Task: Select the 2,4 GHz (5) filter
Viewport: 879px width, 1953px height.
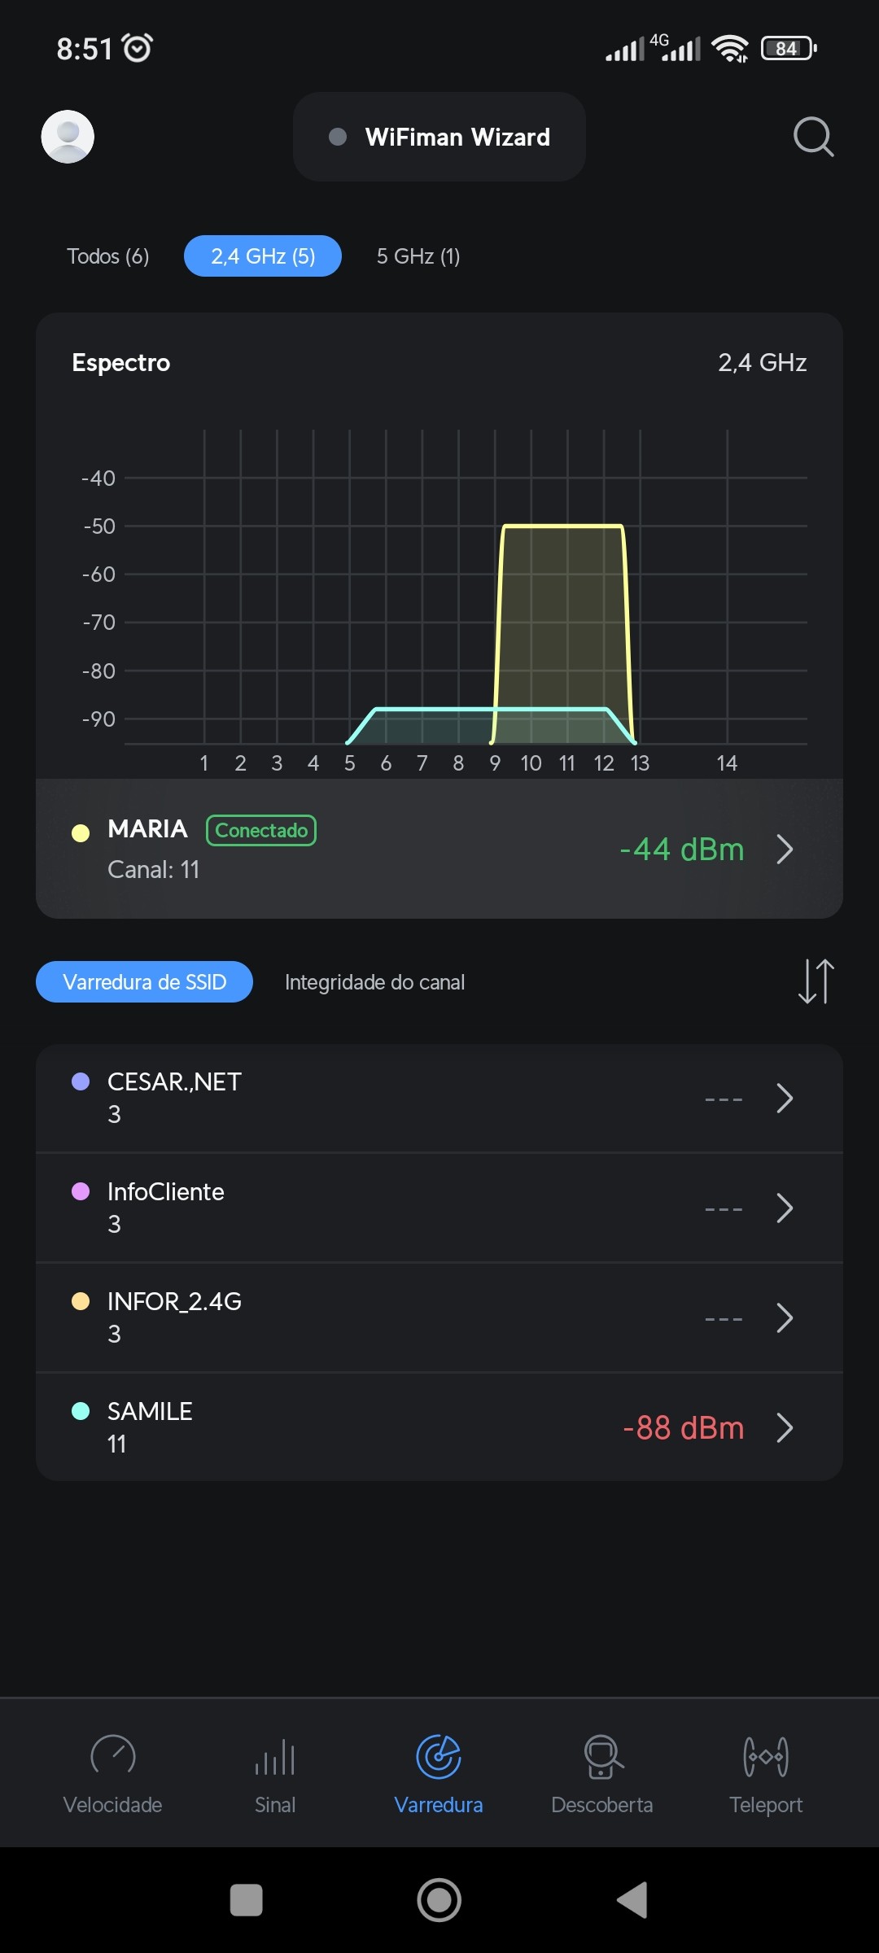Action: (x=263, y=256)
